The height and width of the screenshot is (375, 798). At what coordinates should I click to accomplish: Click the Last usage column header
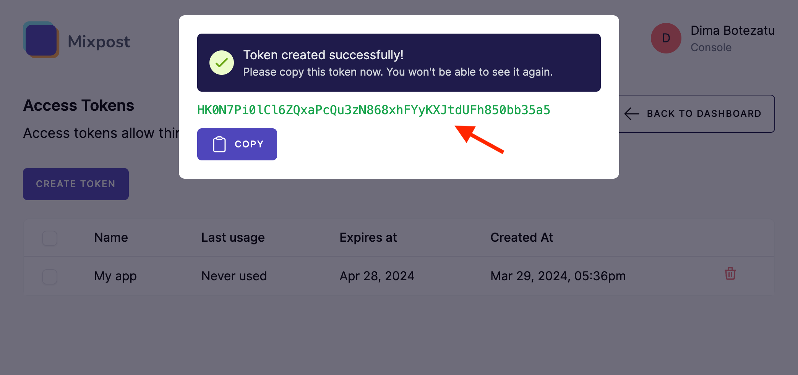233,238
